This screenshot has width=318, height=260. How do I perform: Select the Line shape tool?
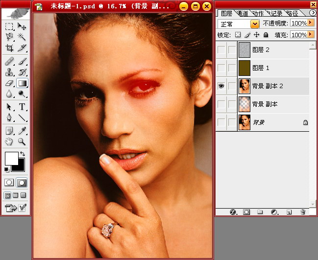tap(22, 118)
